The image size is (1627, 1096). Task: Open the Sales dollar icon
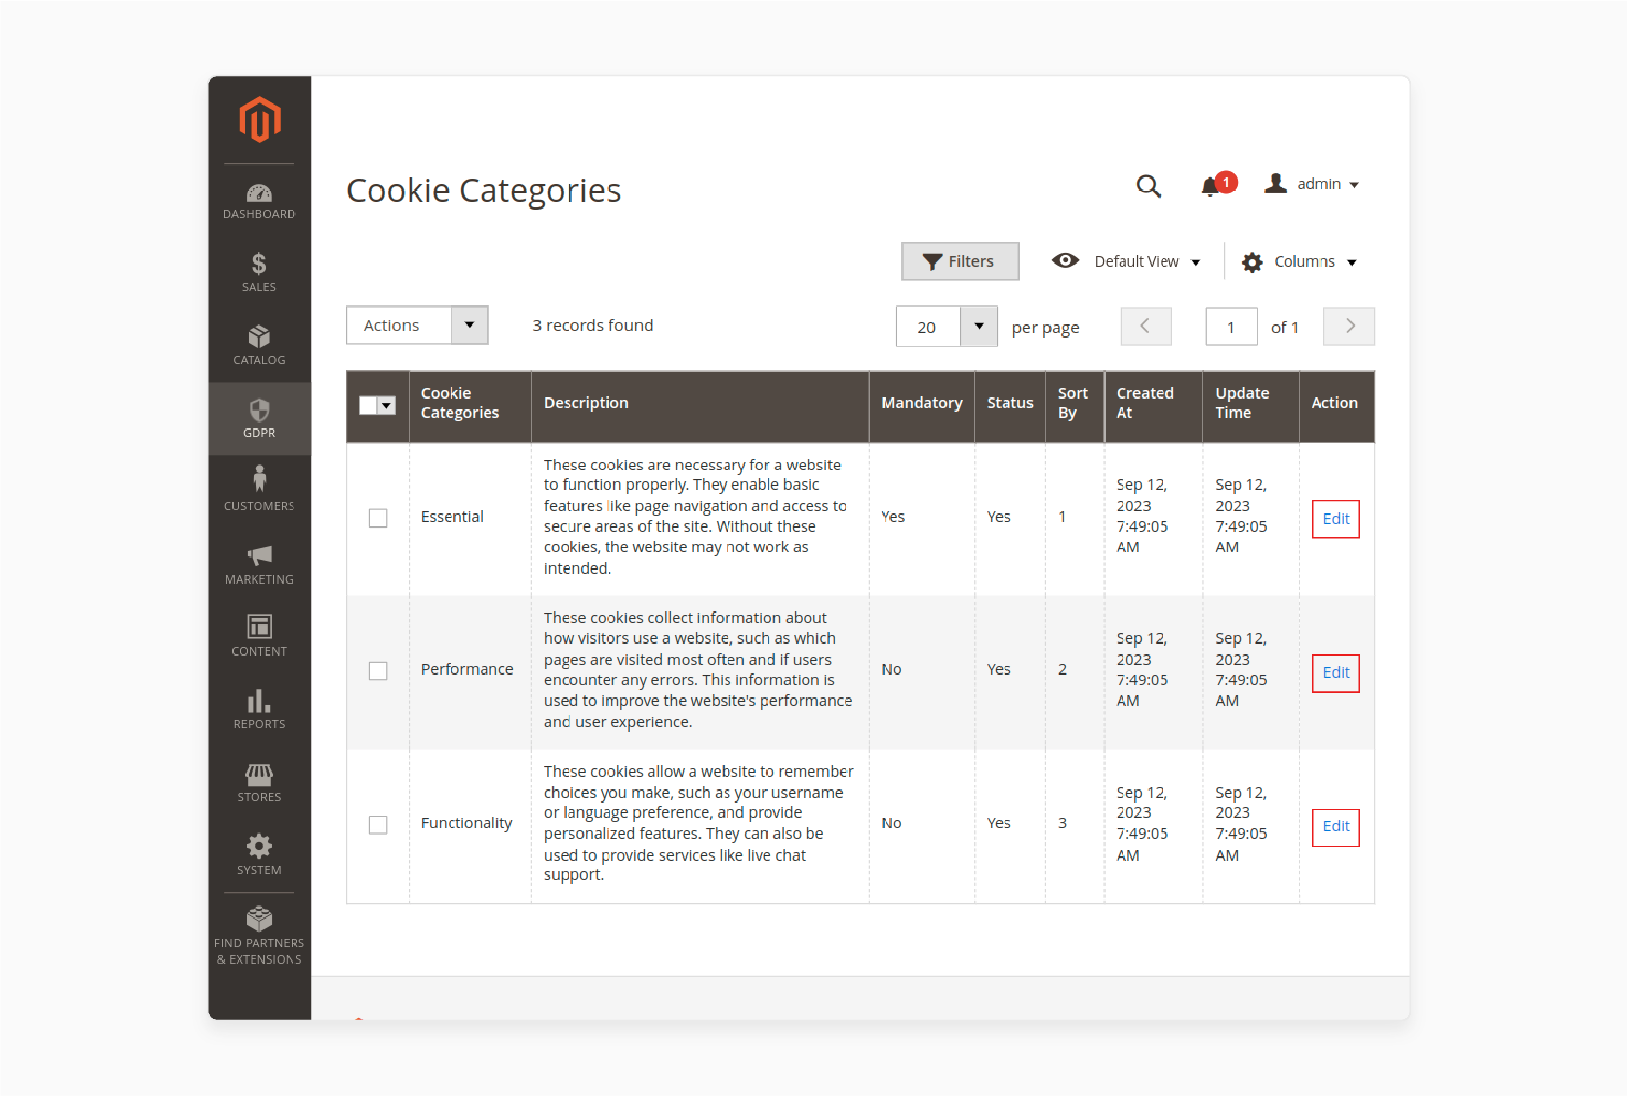(x=259, y=264)
